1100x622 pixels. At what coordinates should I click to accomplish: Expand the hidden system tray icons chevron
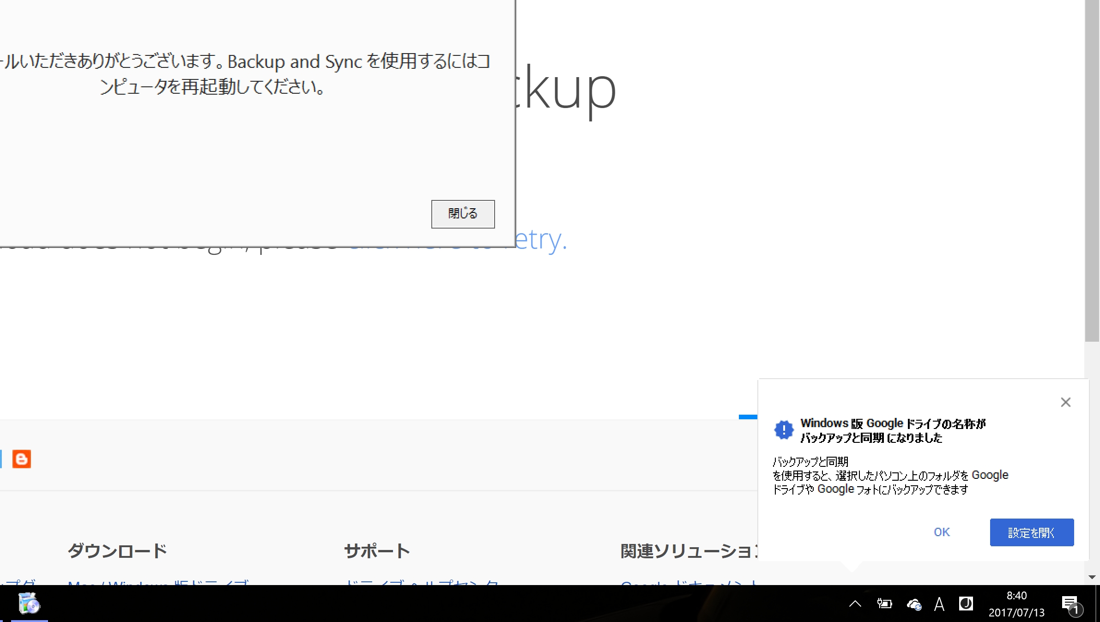click(x=855, y=604)
